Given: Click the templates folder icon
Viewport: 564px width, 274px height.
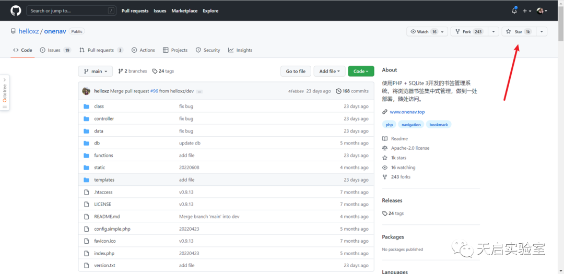Looking at the screenshot, I should coord(86,180).
